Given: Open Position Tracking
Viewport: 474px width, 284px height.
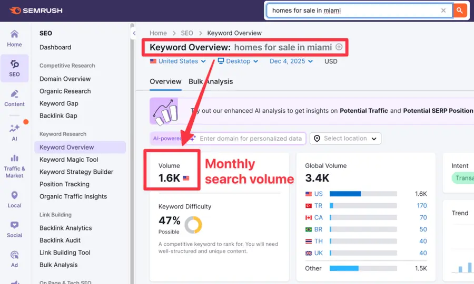Looking at the screenshot, I should (x=64, y=184).
